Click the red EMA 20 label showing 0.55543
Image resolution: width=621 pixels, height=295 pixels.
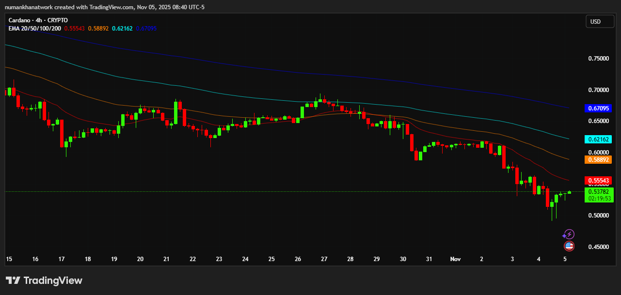point(598,180)
